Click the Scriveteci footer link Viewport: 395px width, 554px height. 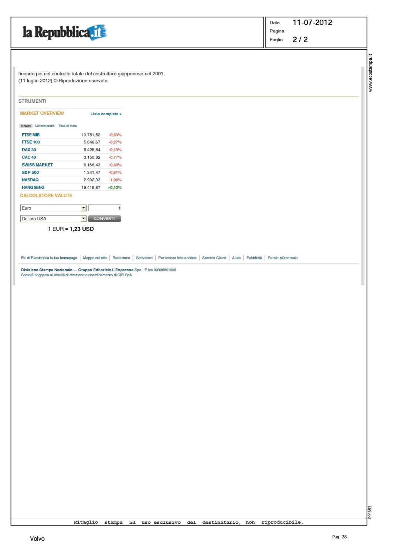pos(144,258)
